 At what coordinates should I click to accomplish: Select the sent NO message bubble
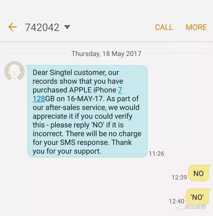[199, 173]
